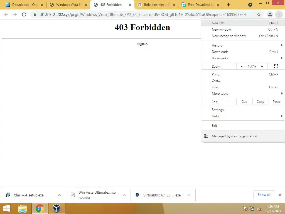Click Paste in the Edit row
This screenshot has width=285, height=214.
coord(276,102)
